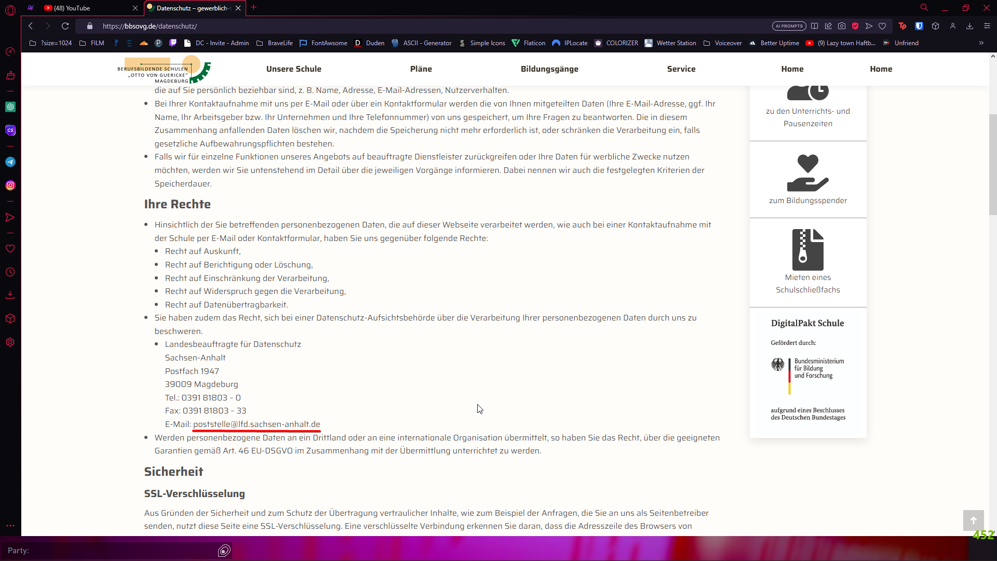Screen dimensions: 997x561
Task: Click the AI PROMPTS button
Action: coord(789,26)
